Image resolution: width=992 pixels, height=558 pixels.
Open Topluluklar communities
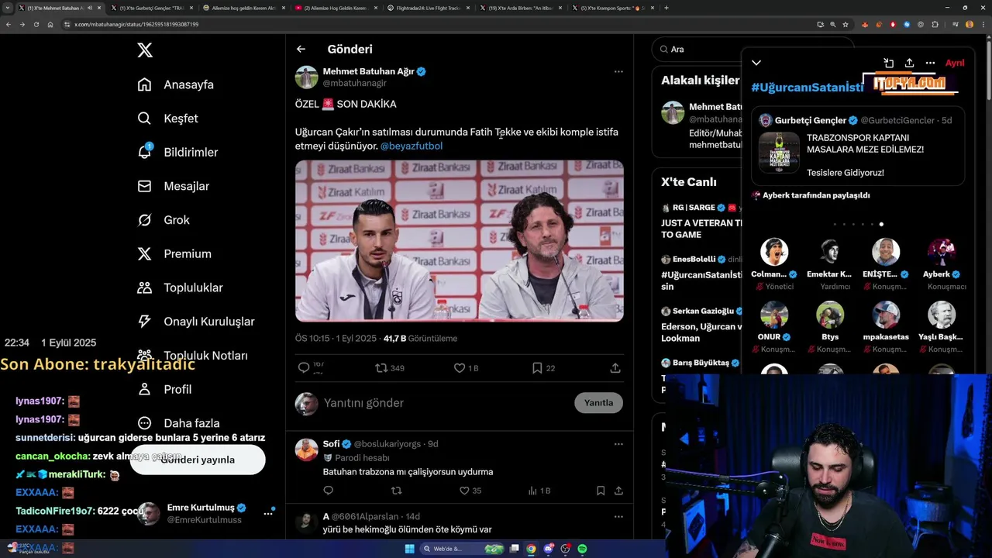click(180, 288)
